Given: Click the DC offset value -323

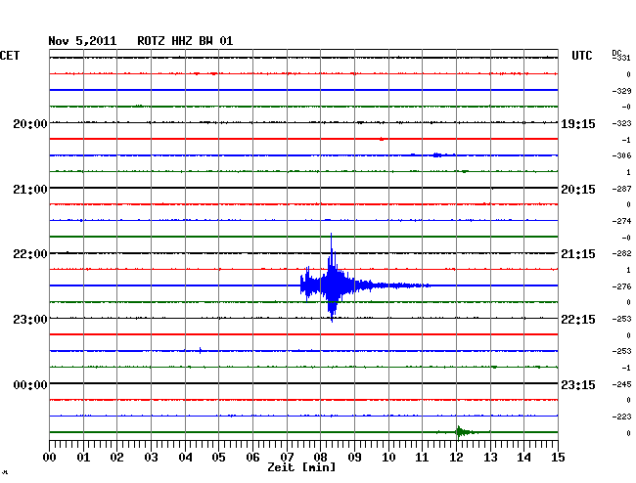Looking at the screenshot, I should (621, 123).
